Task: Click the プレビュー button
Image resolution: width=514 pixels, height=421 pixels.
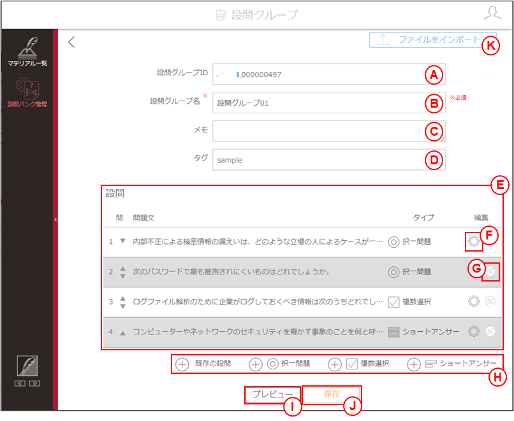Action: tap(273, 395)
